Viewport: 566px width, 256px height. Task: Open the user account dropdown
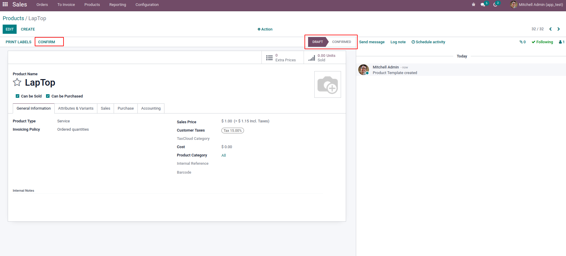coord(537,4)
